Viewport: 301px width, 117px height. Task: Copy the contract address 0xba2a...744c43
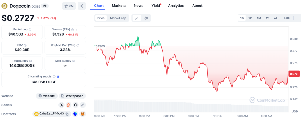67,114
